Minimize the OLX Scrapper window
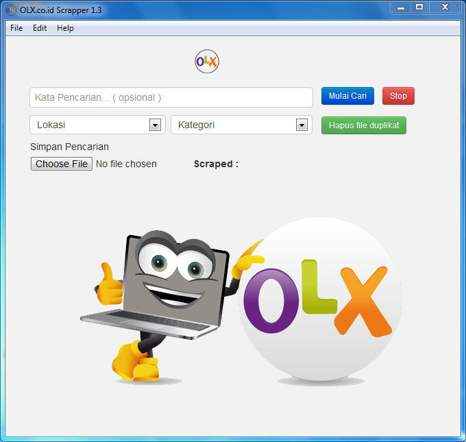The height and width of the screenshot is (442, 466). [x=401, y=7]
